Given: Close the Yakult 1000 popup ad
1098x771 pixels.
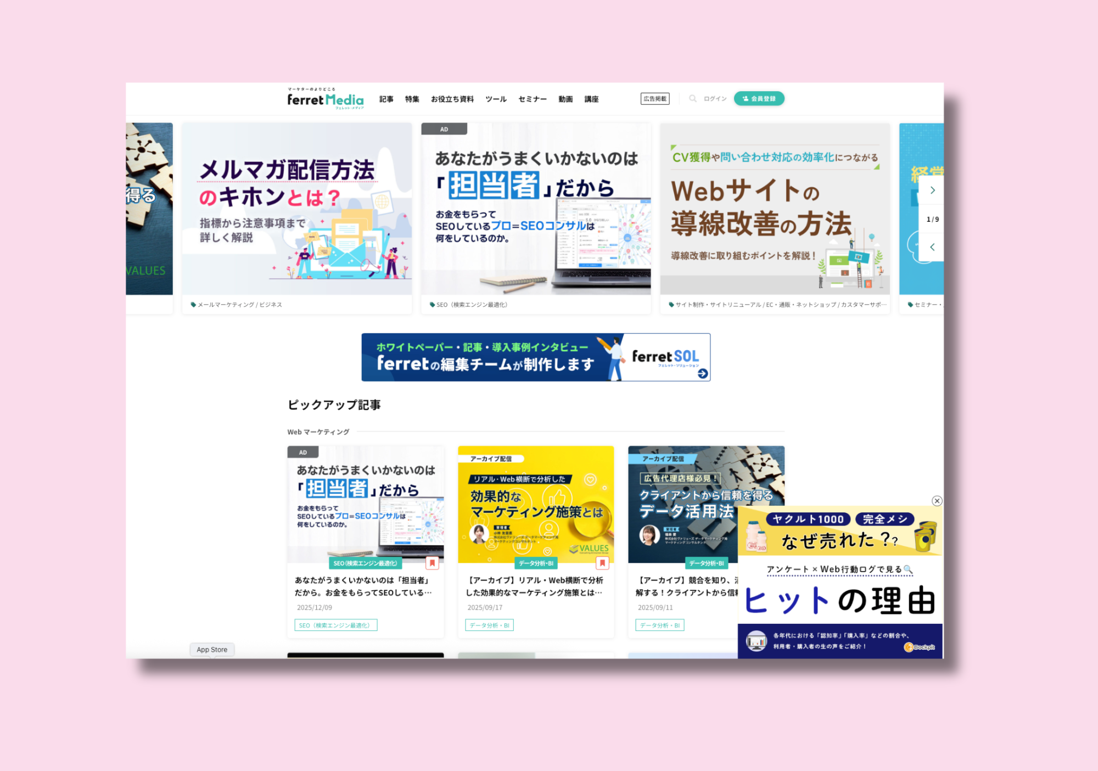Looking at the screenshot, I should (x=937, y=501).
